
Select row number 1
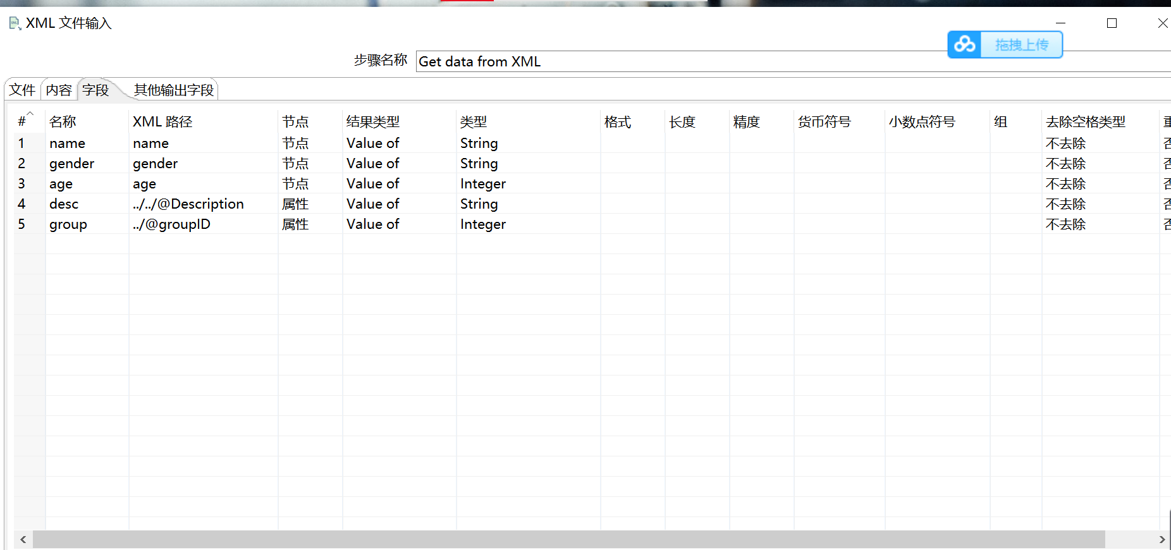tap(21, 143)
